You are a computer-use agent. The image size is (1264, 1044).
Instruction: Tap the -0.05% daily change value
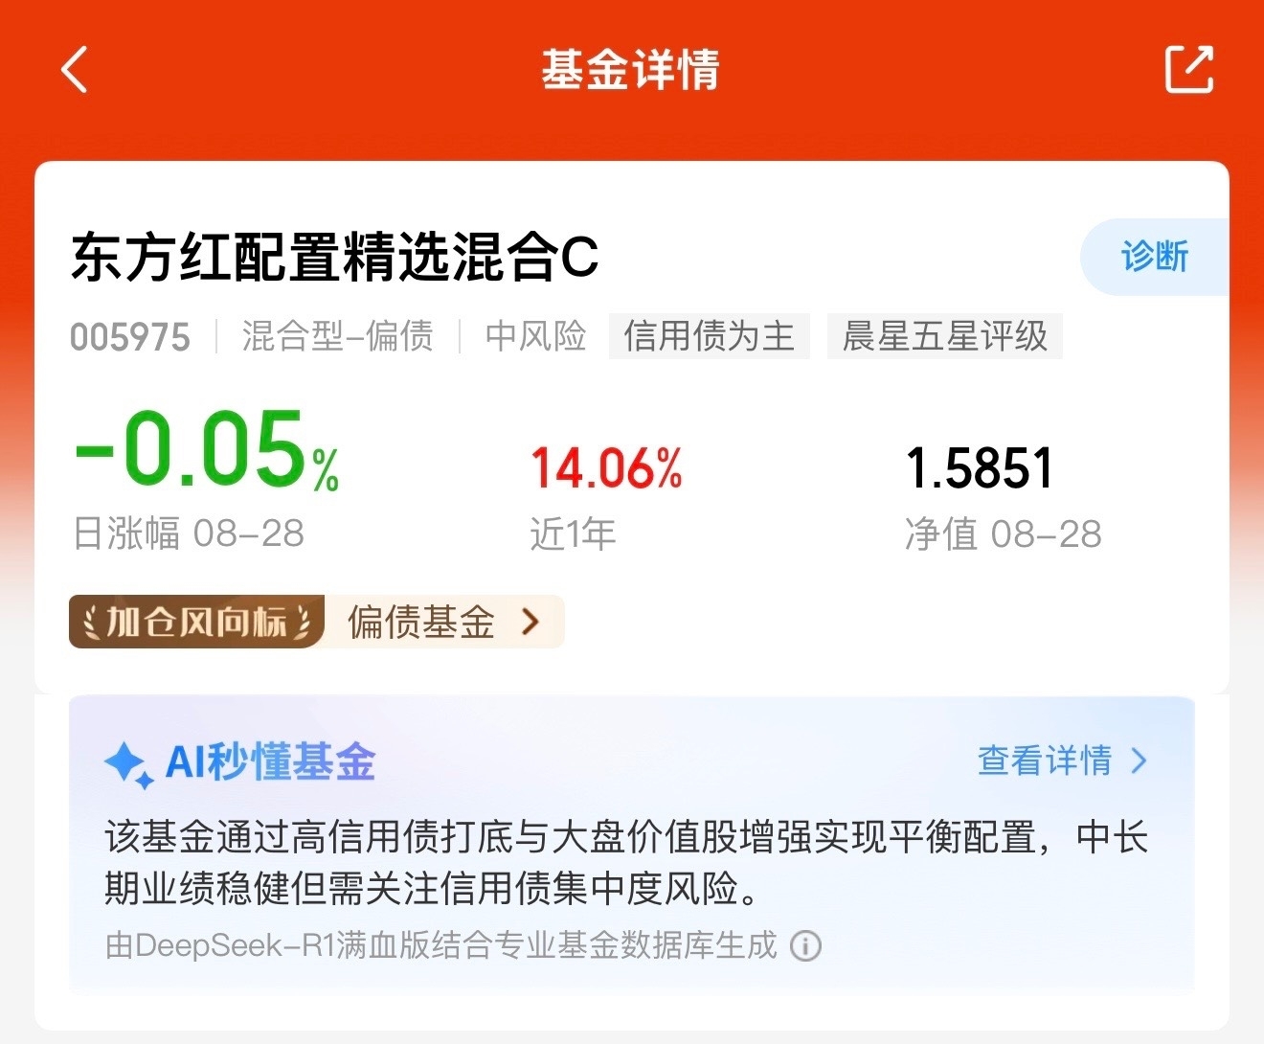tap(207, 448)
